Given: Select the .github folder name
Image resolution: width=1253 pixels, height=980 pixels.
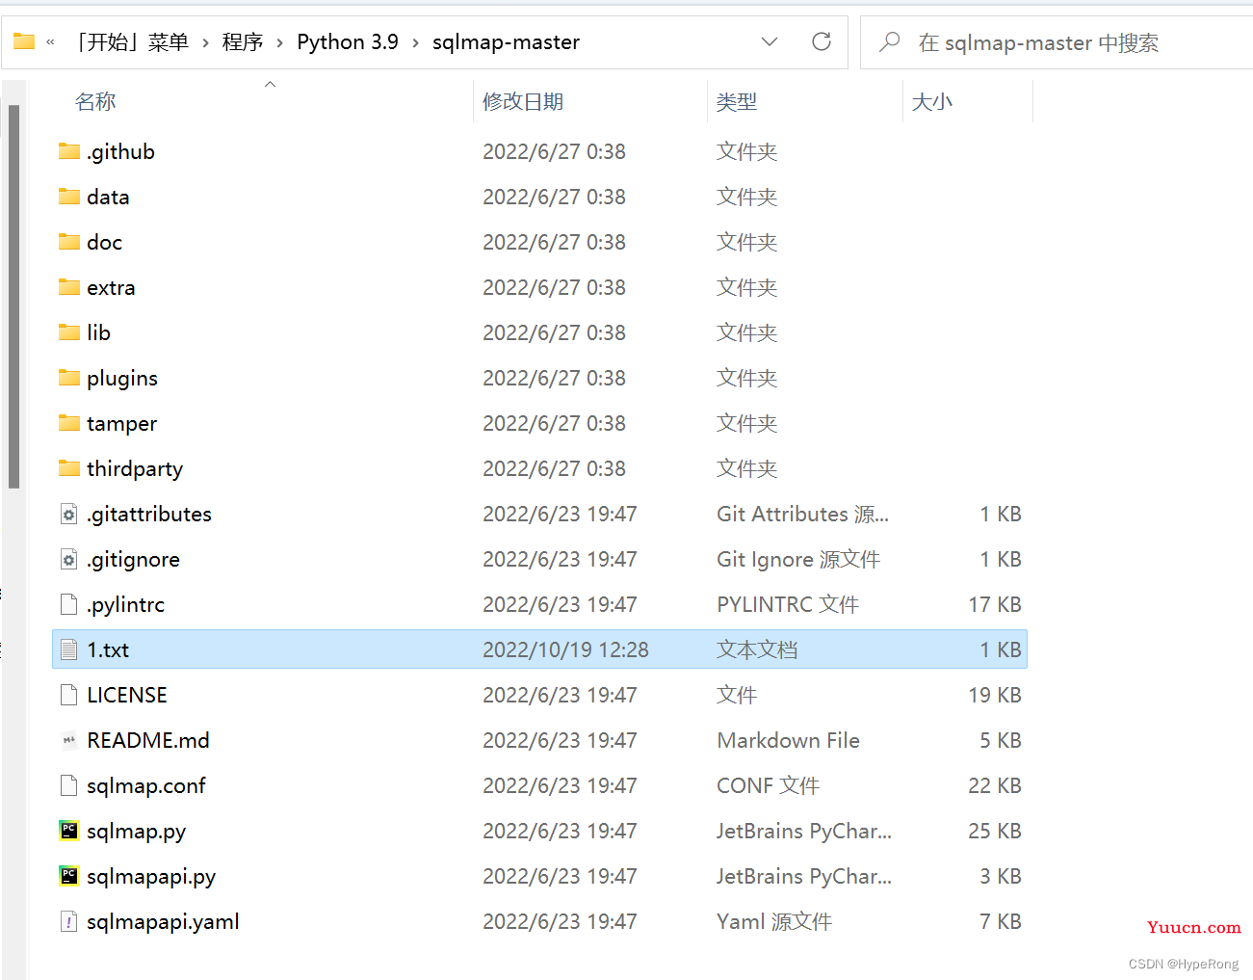Looking at the screenshot, I should point(120,151).
